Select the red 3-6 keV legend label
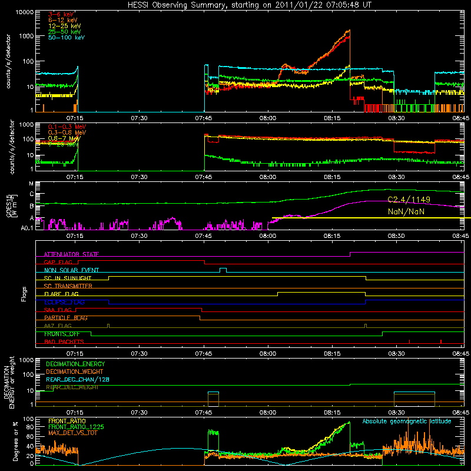The image size is (471, 471). [x=61, y=14]
